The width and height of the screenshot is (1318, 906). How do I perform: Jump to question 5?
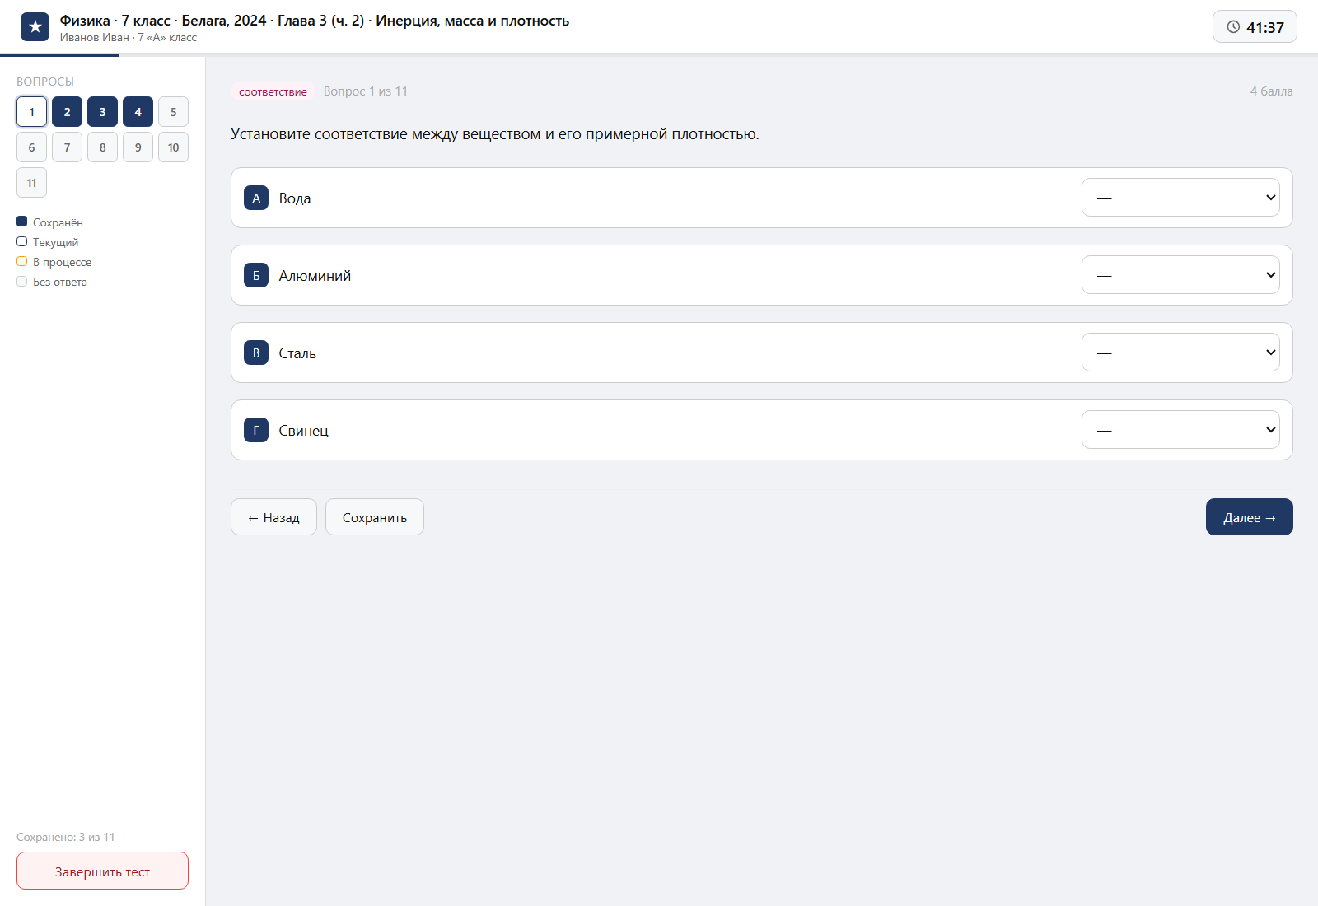(173, 112)
